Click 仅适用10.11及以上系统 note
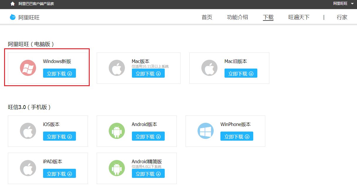This screenshot has height=189, width=357. pyautogui.click(x=150, y=67)
